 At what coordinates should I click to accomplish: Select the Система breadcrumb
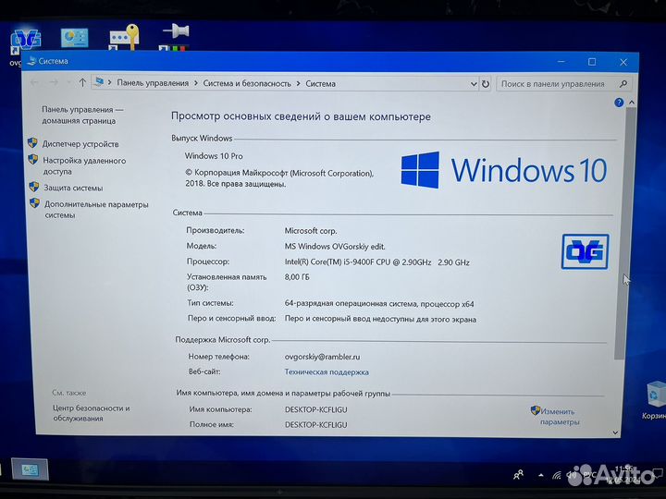(x=321, y=84)
